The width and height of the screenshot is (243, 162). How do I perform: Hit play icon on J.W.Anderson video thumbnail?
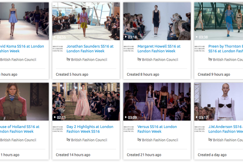[x=197, y=117]
